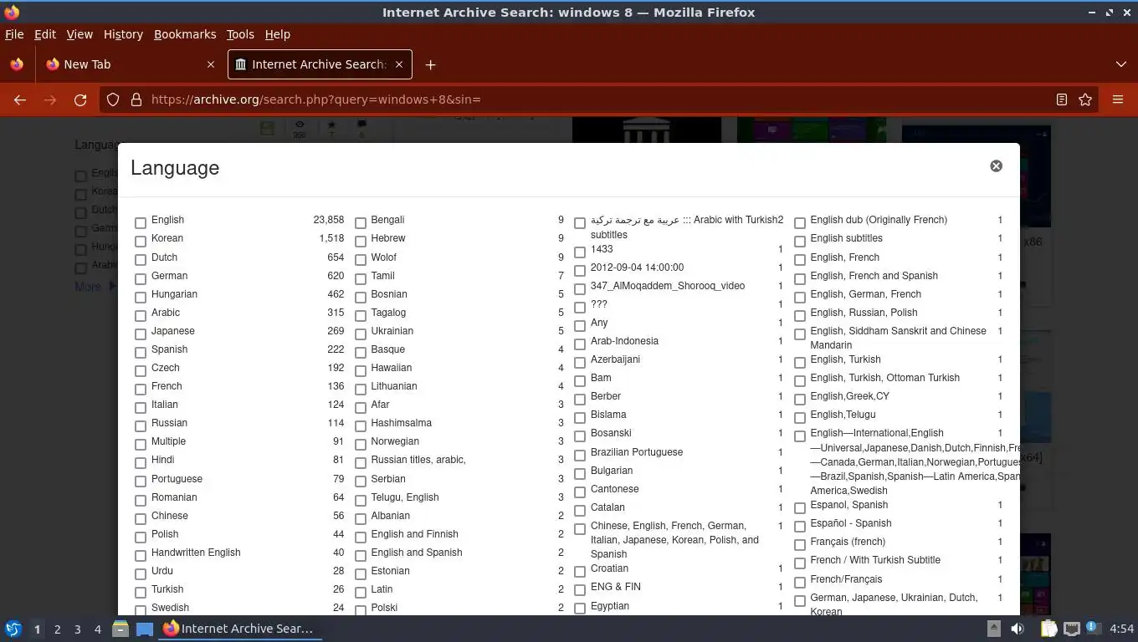Click the volume icon in system tray

click(1018, 629)
